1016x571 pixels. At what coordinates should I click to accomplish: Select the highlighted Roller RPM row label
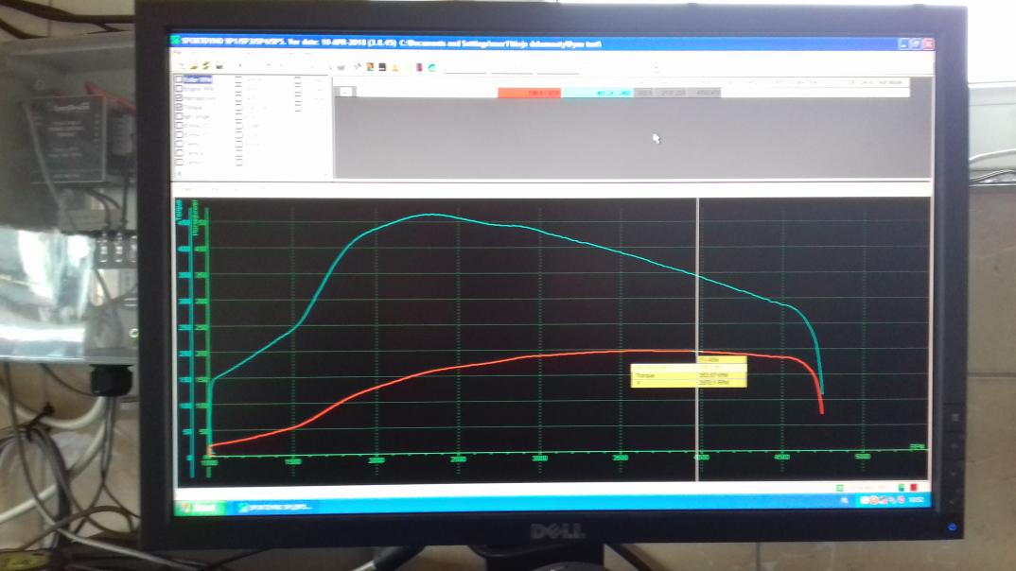(x=198, y=79)
